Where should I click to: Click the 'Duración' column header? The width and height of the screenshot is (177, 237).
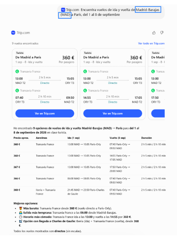(x=147, y=138)
